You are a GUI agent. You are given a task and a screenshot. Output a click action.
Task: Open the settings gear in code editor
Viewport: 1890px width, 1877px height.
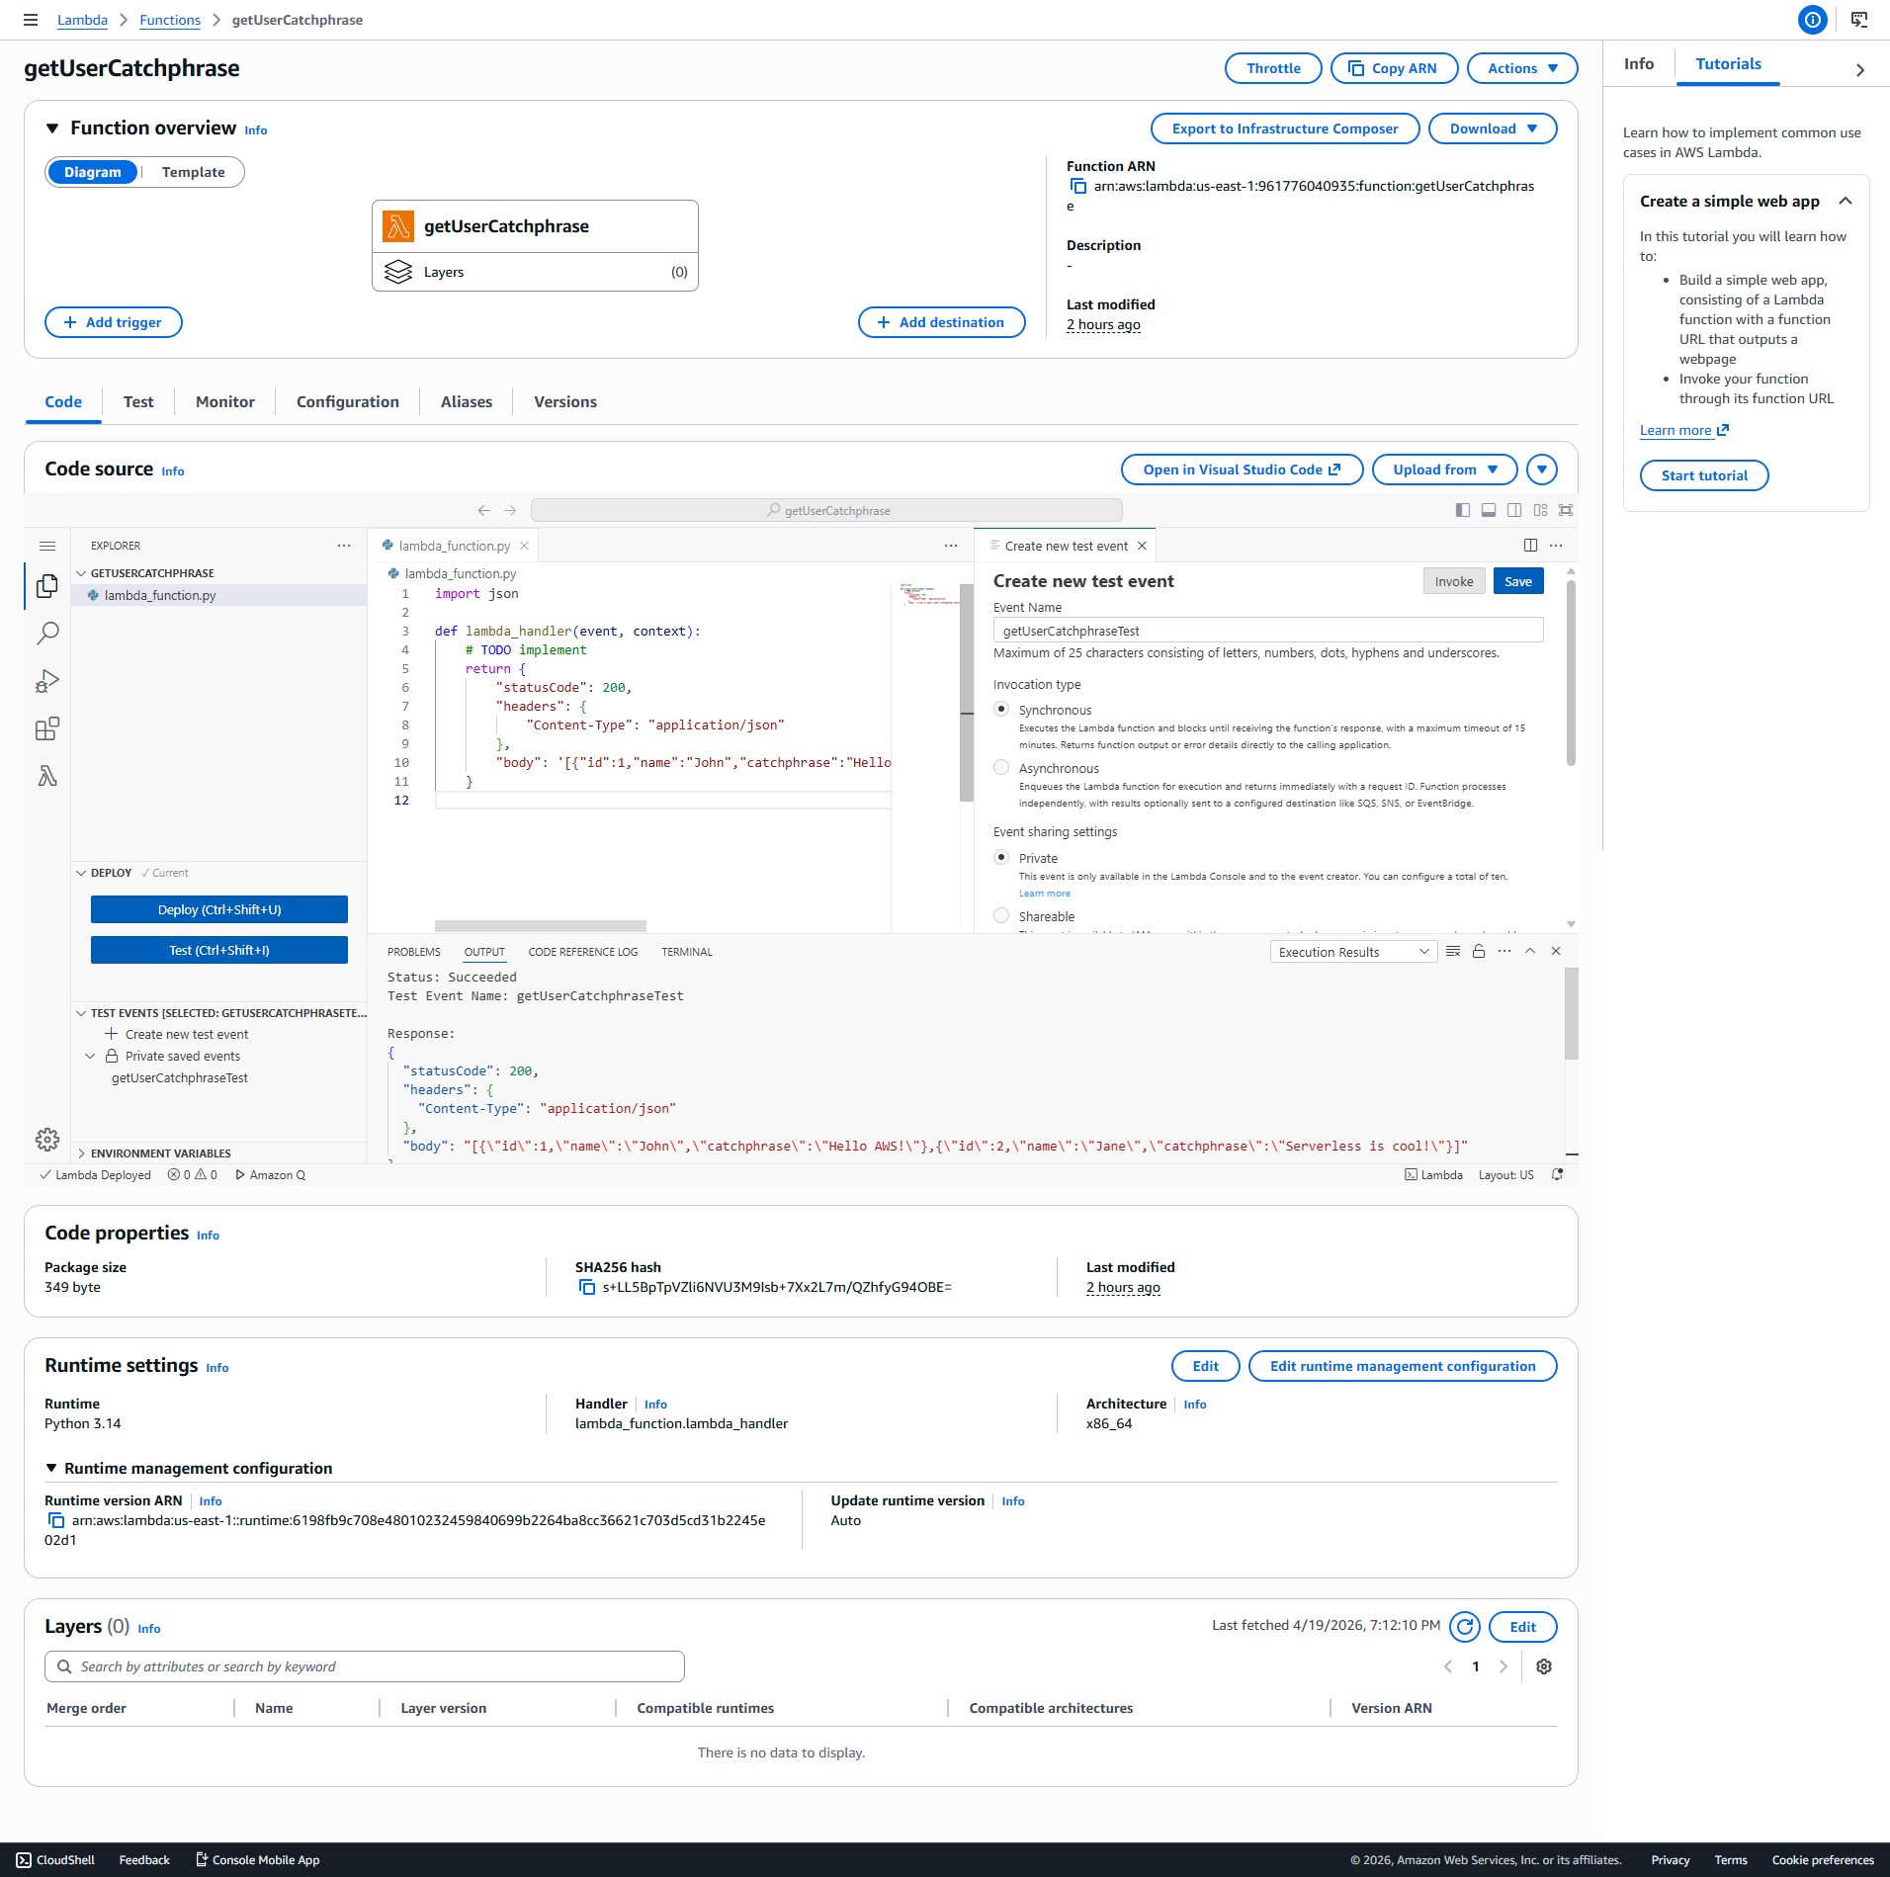(x=47, y=1139)
